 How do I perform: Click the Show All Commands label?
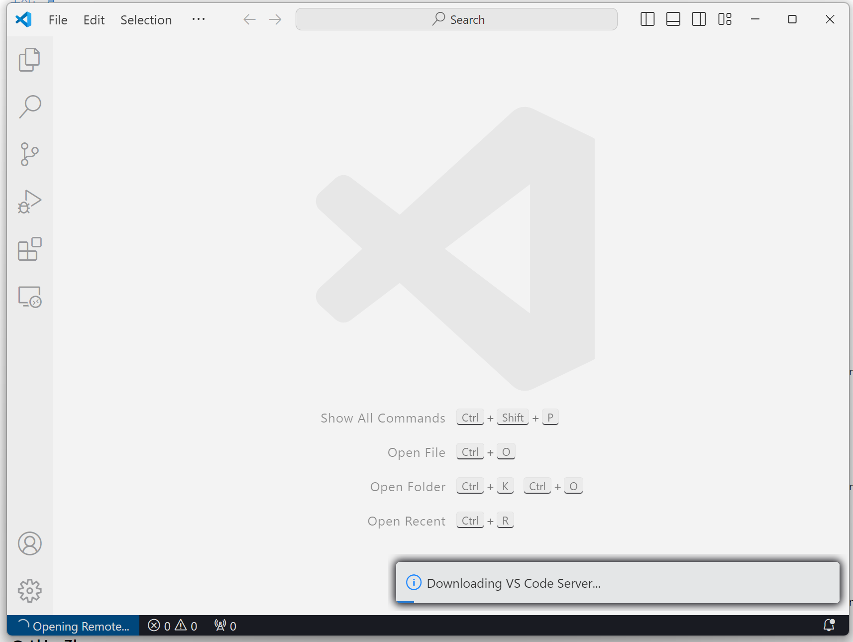383,418
